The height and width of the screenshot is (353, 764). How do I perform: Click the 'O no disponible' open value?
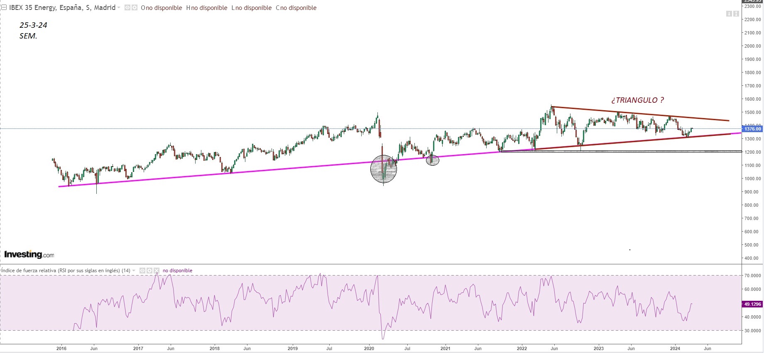[x=162, y=8]
